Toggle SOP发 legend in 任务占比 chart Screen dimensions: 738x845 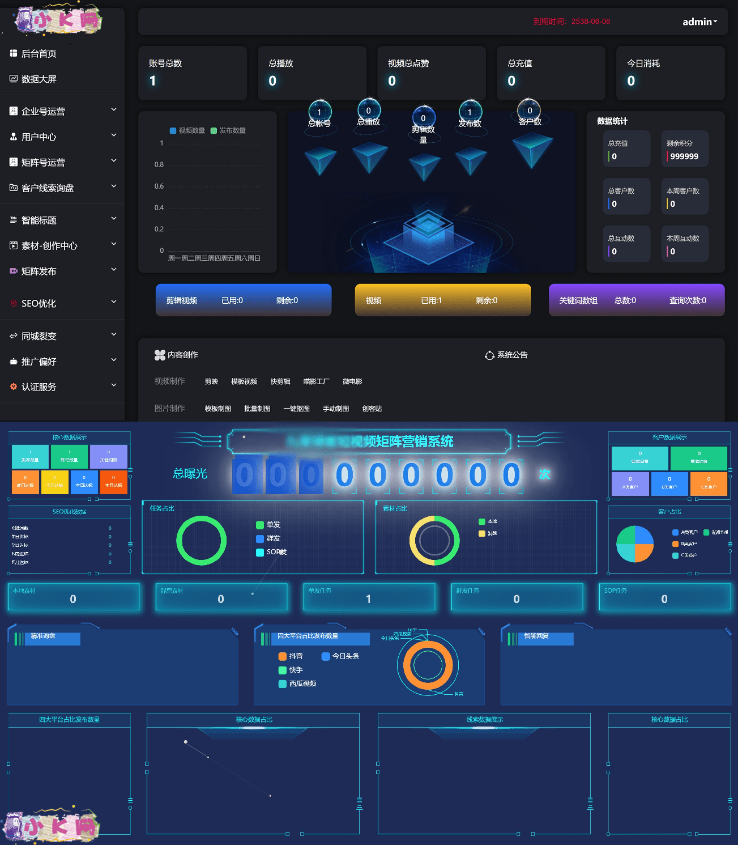(x=271, y=552)
